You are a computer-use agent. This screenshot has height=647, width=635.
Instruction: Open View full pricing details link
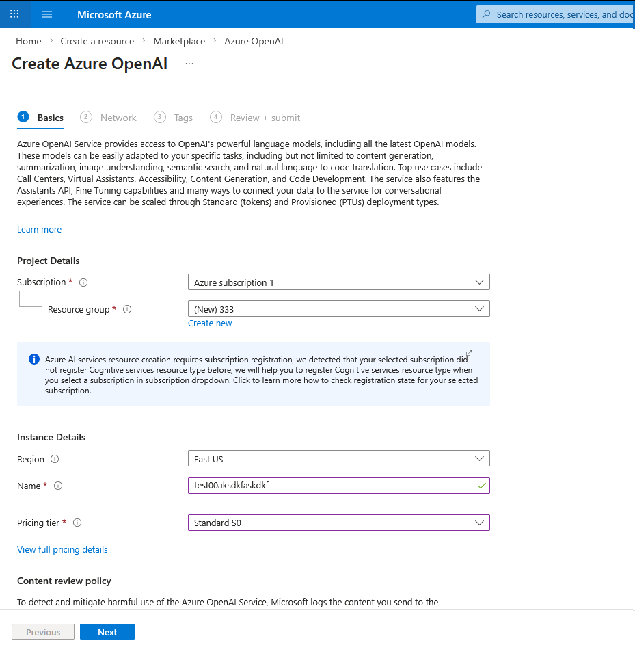(x=62, y=549)
